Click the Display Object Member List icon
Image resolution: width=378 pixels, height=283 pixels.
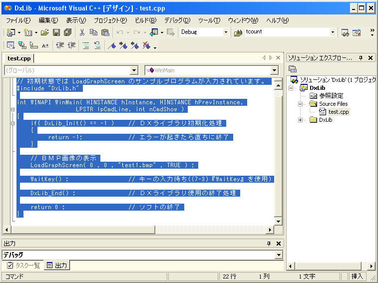point(11,45)
